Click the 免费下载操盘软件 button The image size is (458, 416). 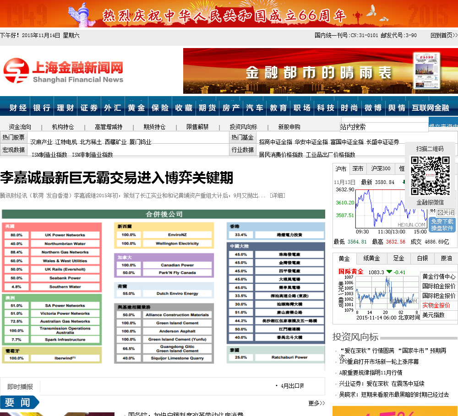point(442,225)
